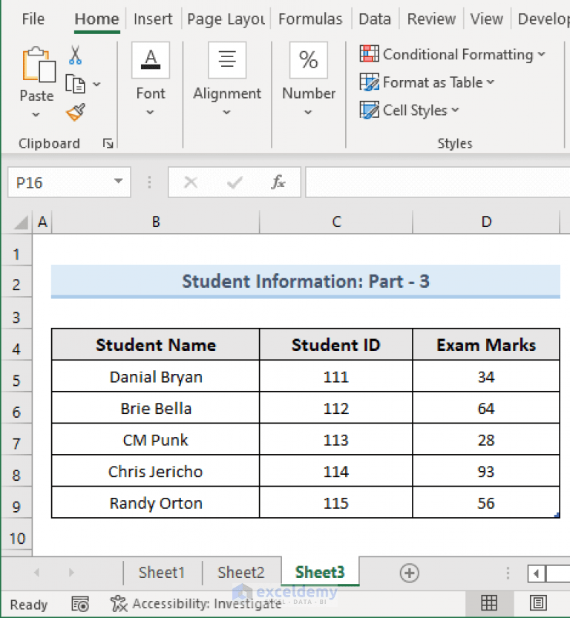This screenshot has width=570, height=618.
Task: Activate the Format Painter brush icon
Action: click(75, 111)
